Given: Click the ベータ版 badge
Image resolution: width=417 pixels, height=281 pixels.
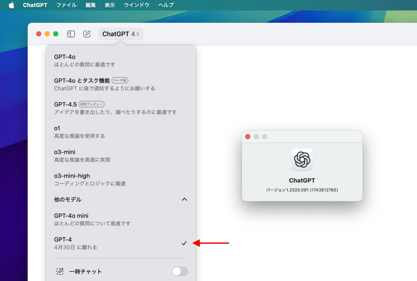Looking at the screenshot, I should point(120,80).
